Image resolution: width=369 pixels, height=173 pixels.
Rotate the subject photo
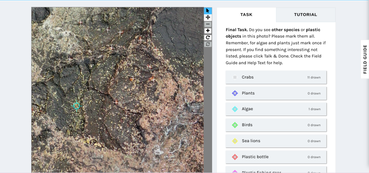pos(208,38)
